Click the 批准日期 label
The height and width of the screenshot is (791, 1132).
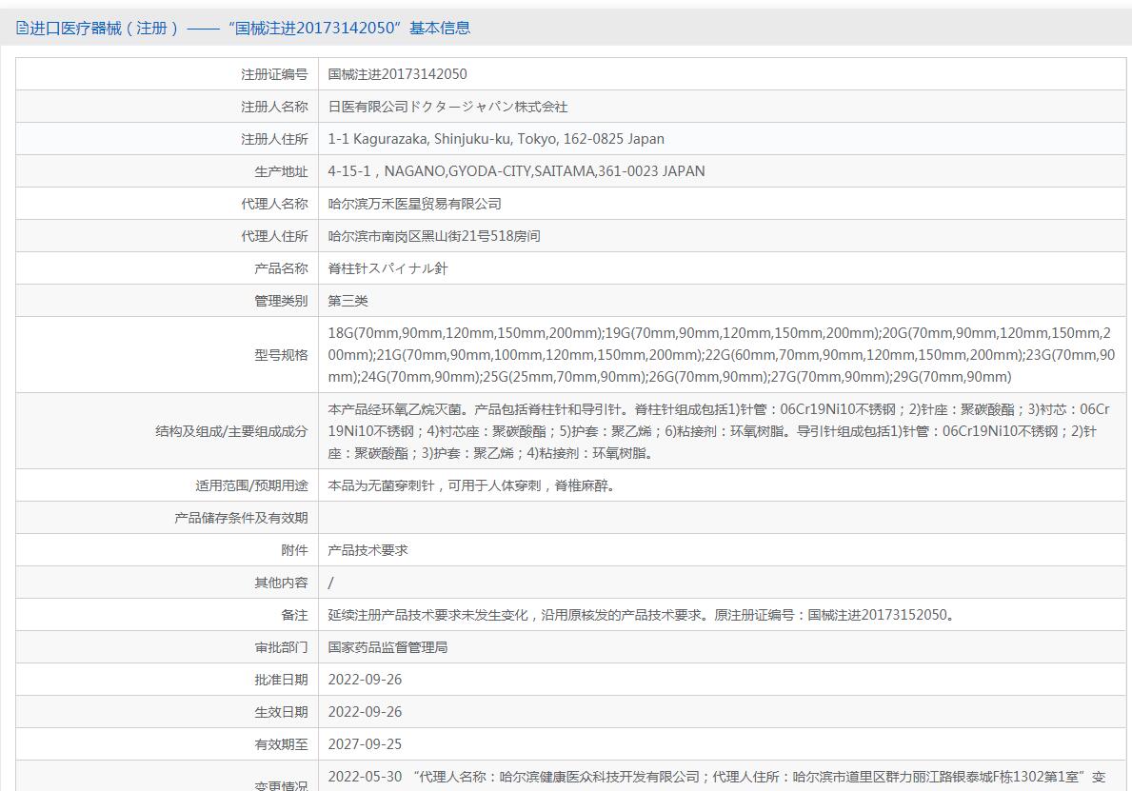pos(281,681)
